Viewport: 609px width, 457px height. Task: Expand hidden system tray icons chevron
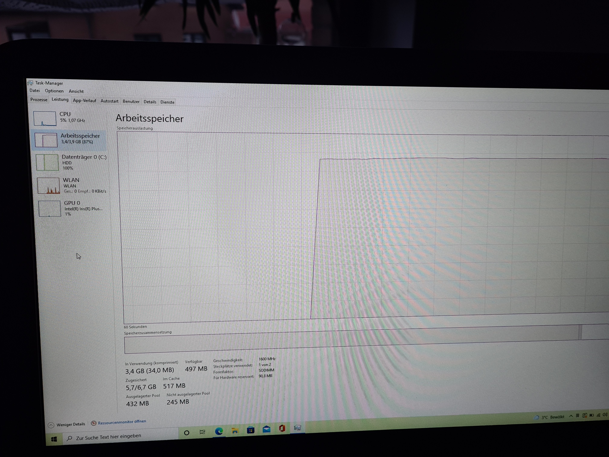coord(571,416)
